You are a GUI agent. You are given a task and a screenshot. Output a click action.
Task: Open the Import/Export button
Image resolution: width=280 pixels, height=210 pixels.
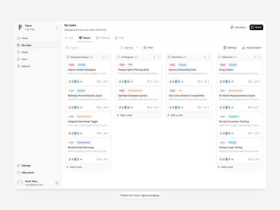(251, 48)
